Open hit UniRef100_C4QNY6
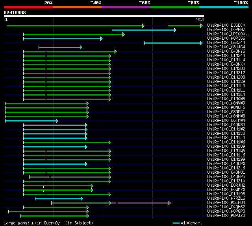The image size is (252, 226). point(226,51)
